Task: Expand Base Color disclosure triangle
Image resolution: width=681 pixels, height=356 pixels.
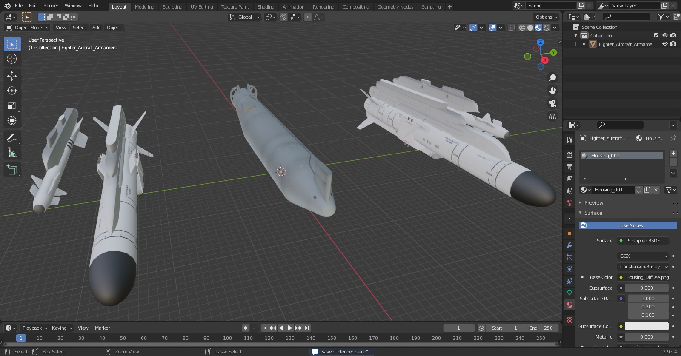Action: [x=583, y=277]
